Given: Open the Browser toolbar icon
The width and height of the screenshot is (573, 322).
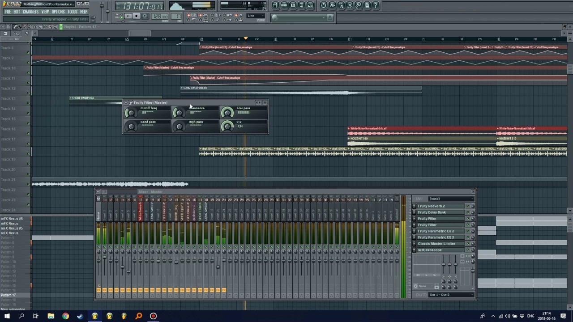Looking at the screenshot, I should pyautogui.click(x=302, y=5).
